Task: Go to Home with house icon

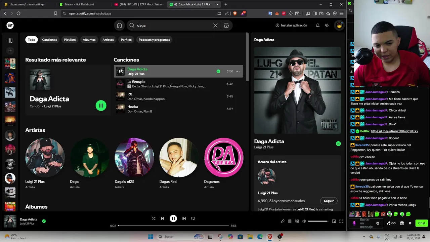Action: pos(119,25)
